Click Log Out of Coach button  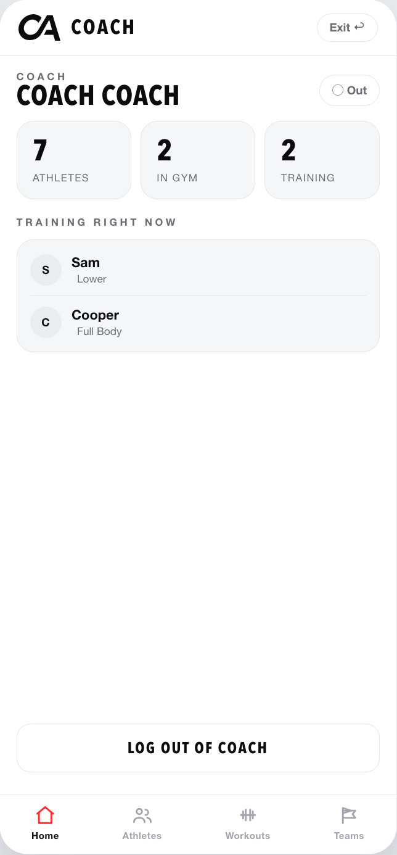198,748
